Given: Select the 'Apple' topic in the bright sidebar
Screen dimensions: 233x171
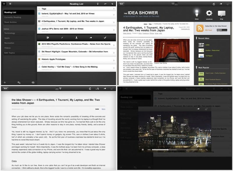Looking at the screenshot, I should [19, 38].
